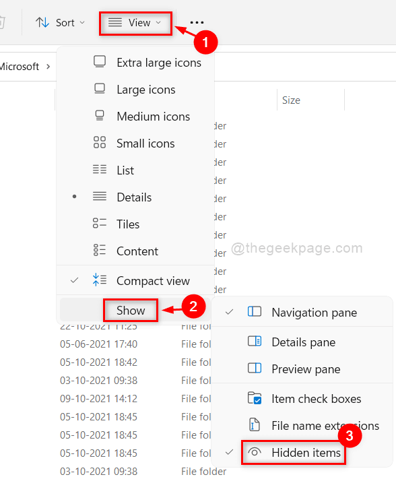Screen dimensions: 396x477
Task: Toggle Compact view option
Action: coord(135,280)
